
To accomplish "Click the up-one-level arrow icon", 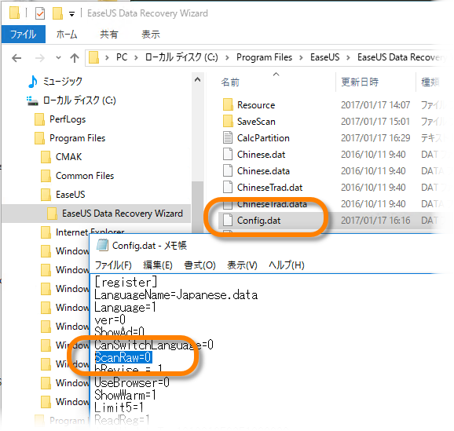I will (x=75, y=58).
